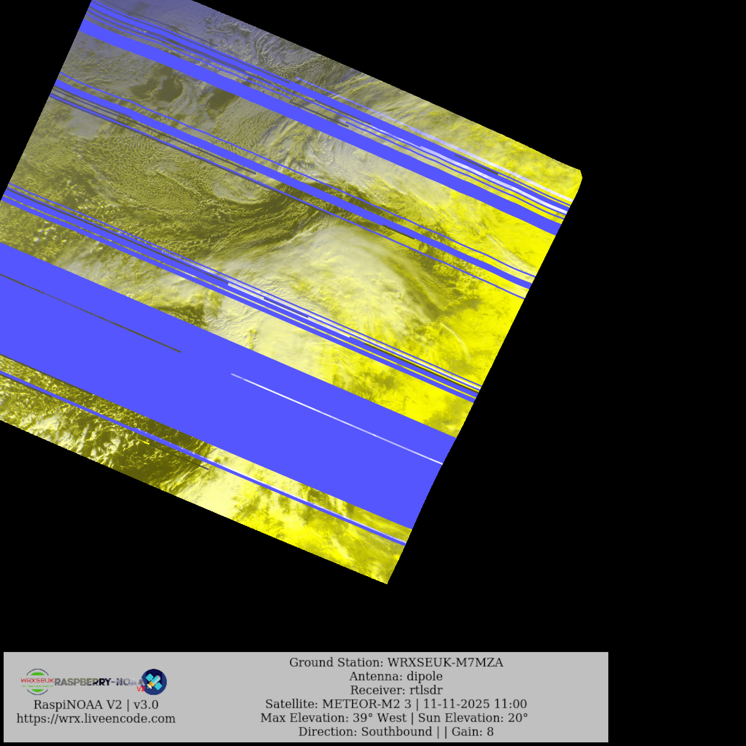
Task: Click the Antenna: dipole text
Action: pyautogui.click(x=396, y=676)
